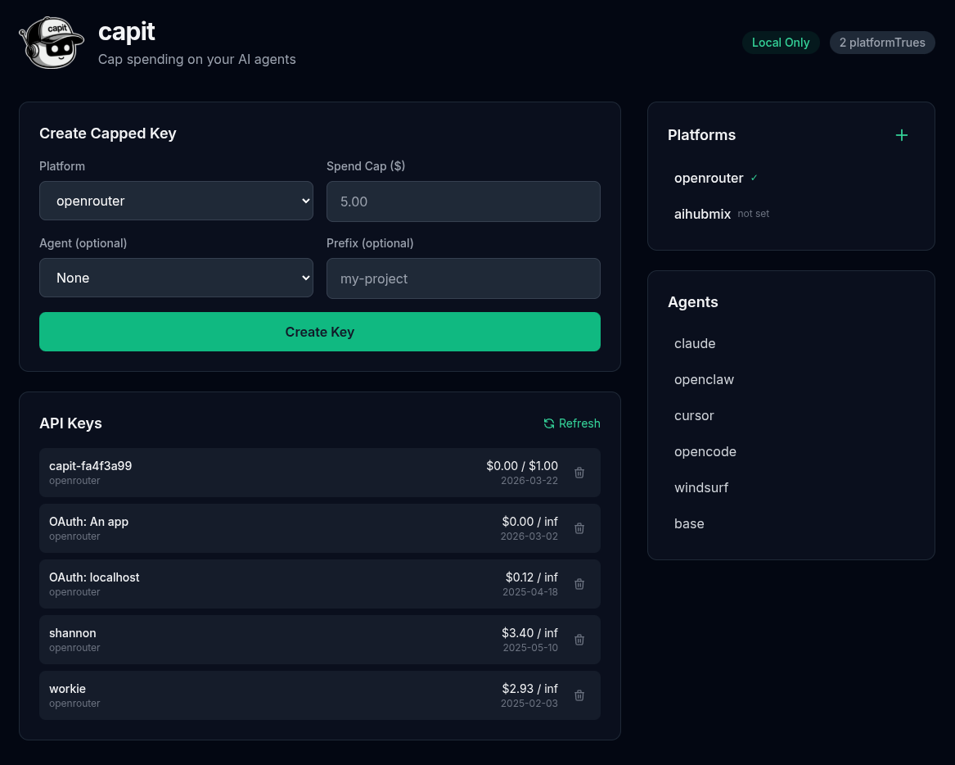Screen dimensions: 955x765
Task: Delete the OAuth: An app key
Action: click(579, 528)
